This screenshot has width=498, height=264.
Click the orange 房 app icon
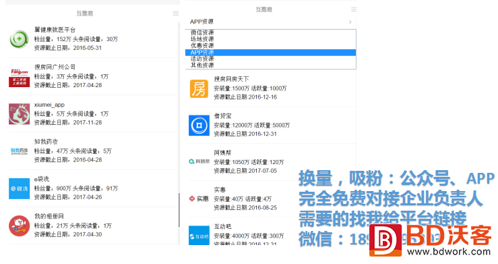click(x=199, y=88)
